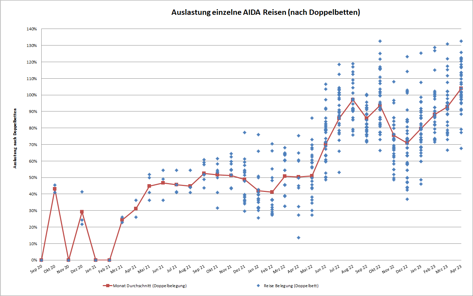This screenshot has width=473, height=296.
Task: Click the red average marker above Okt 20
Action: pyautogui.click(x=55, y=189)
